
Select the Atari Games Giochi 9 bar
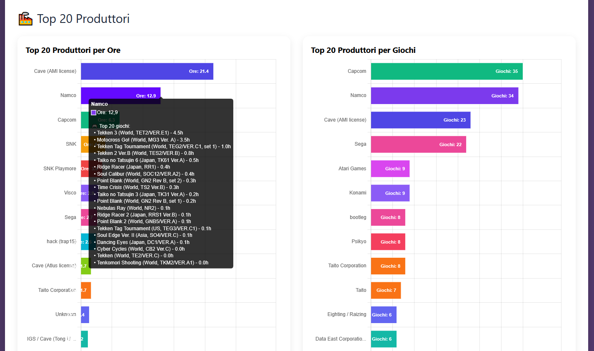[x=390, y=169]
